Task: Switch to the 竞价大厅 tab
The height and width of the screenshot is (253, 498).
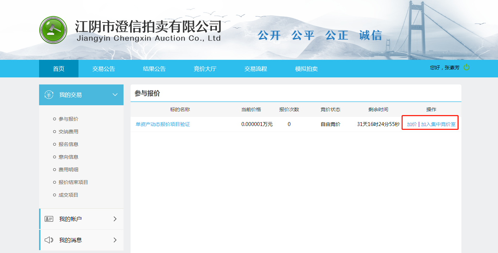Action: coord(205,69)
